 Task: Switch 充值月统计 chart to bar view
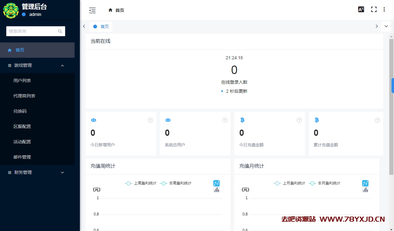point(365,189)
